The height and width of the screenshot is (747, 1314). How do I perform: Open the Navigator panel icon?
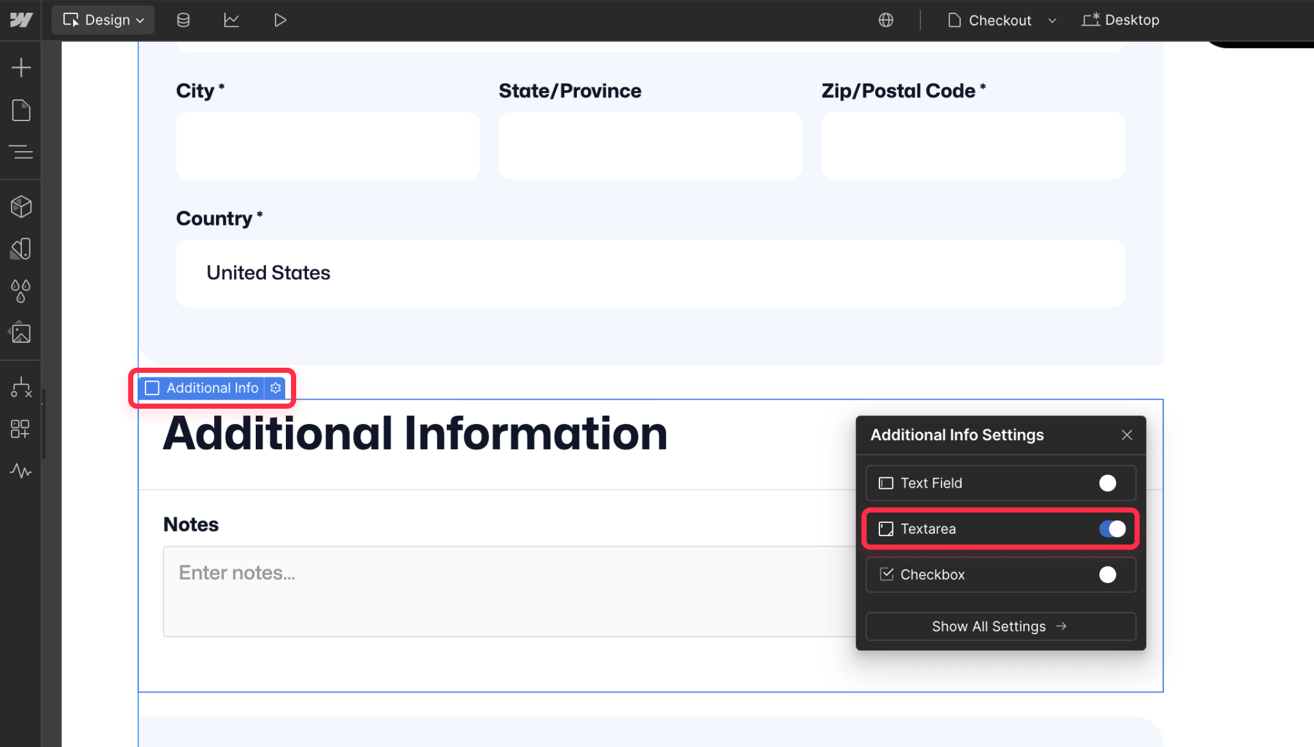coord(21,152)
